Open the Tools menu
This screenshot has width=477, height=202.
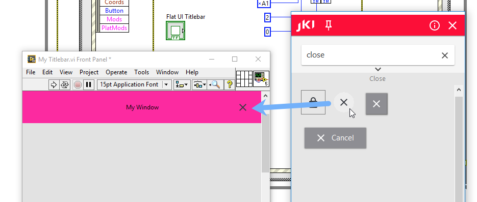(141, 72)
